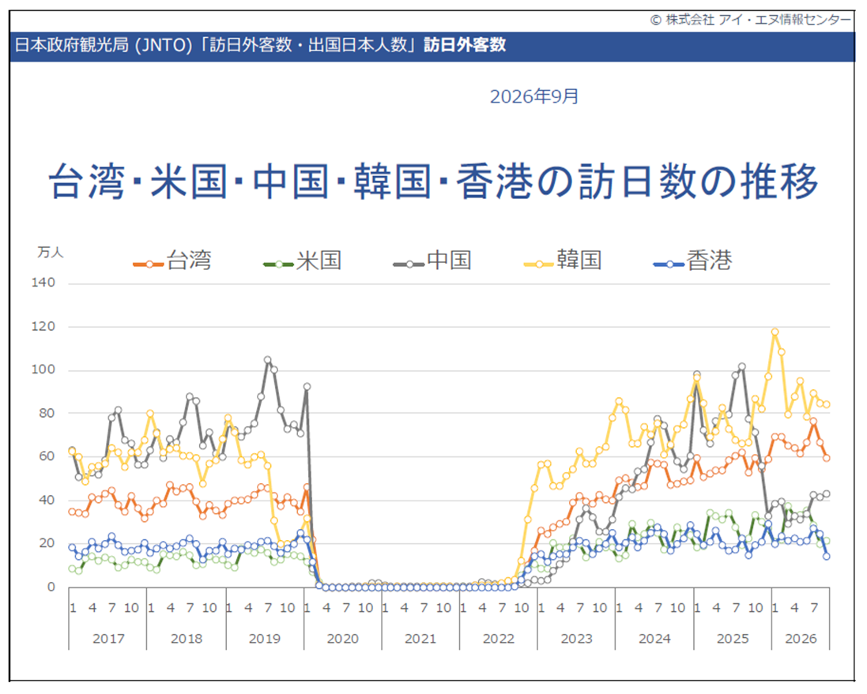Click the 120 y-axis value

43,326
